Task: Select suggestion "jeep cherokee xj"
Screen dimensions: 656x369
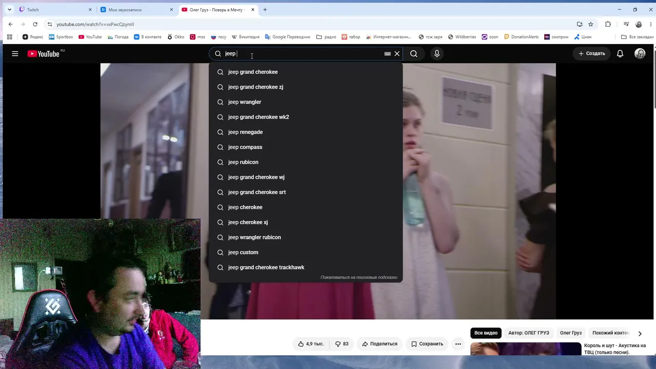Action: pos(305,222)
